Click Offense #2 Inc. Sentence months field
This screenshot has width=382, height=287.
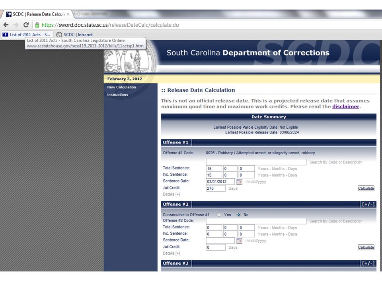pyautogui.click(x=230, y=234)
